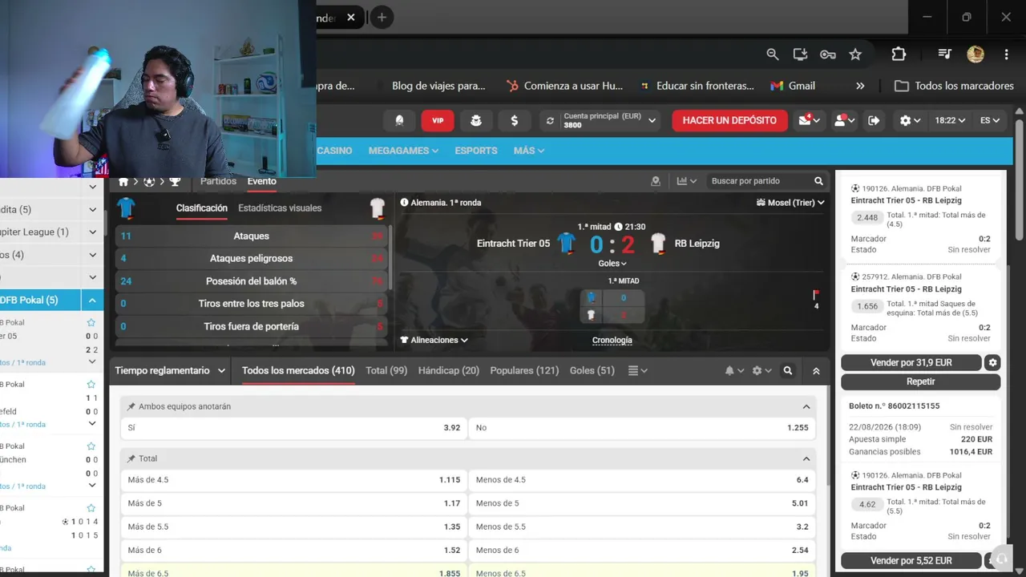Screen dimensions: 1026x577
Task: Open bet slip settings gear near Vender
Action: [993, 362]
